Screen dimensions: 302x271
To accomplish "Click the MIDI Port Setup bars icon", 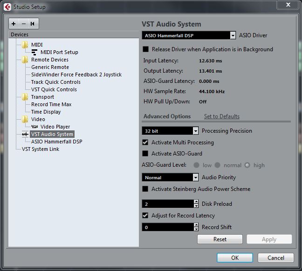I will coord(34,52).
